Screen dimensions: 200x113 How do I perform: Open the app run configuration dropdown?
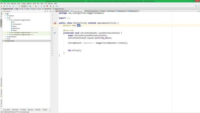(x=25, y=6)
